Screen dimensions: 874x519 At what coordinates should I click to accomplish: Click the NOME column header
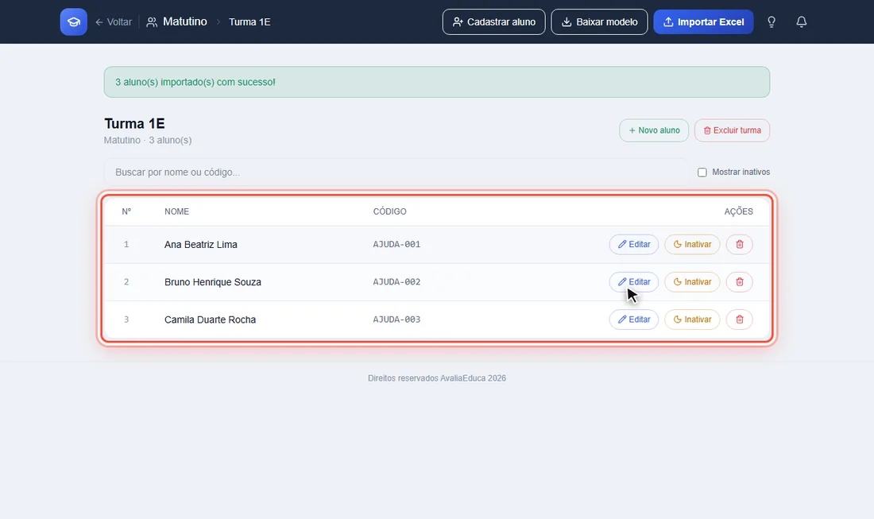176,211
